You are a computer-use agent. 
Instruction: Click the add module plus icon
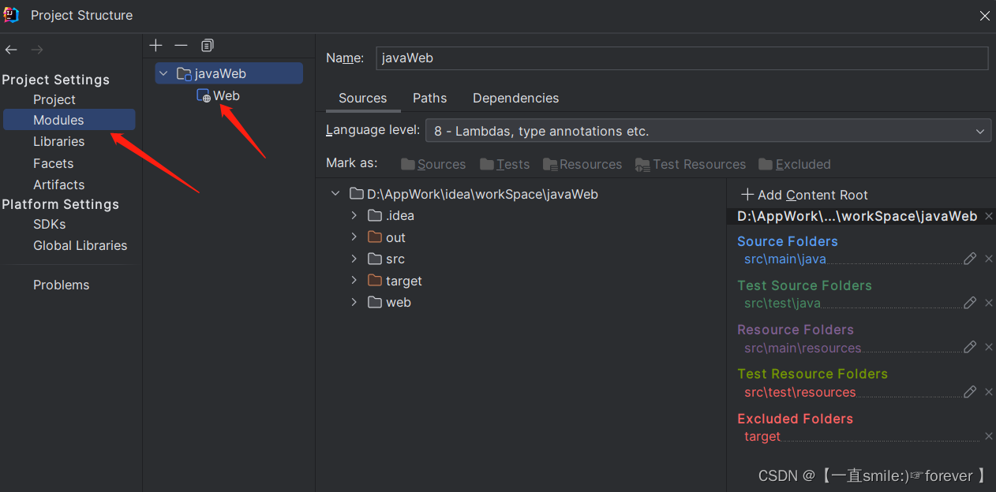[x=155, y=46]
